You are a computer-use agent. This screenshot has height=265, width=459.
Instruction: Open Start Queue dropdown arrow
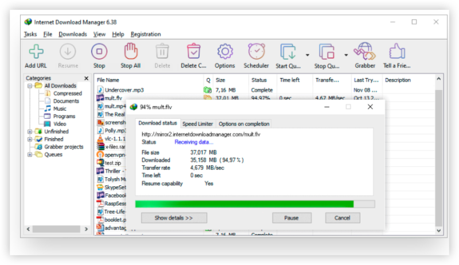pyautogui.click(x=308, y=55)
